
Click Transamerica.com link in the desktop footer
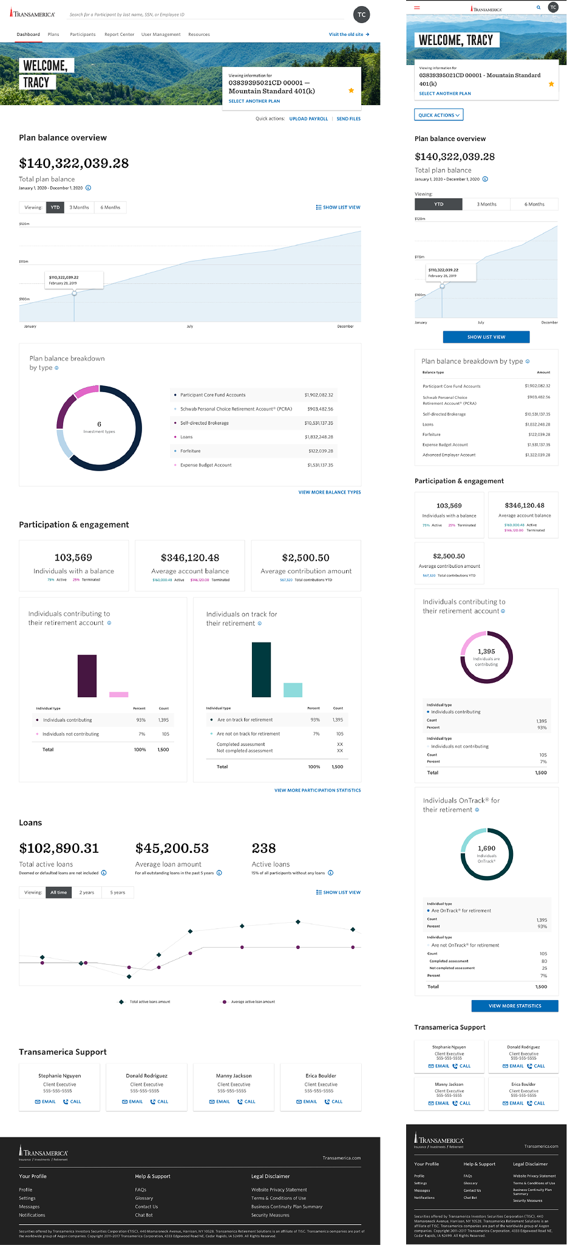(x=342, y=1158)
